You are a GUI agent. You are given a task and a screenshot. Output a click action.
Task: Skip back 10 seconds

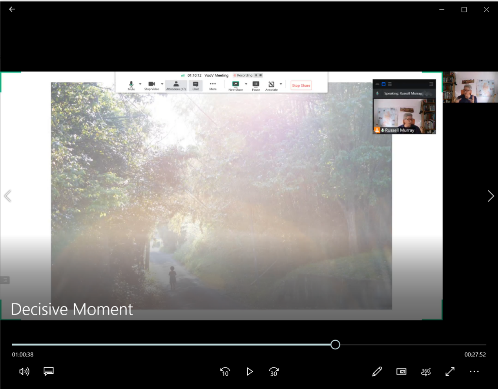point(225,371)
